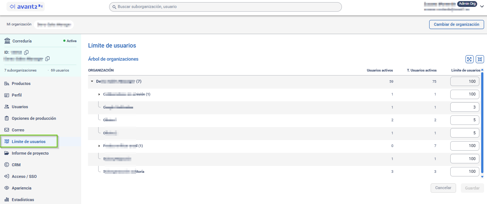Click the Acceso / SSO login icon
Screen dimensions: 487x204
pos(7,176)
